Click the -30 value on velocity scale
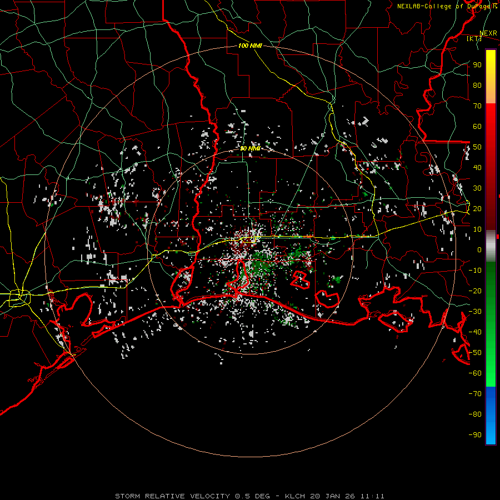The width and height of the screenshot is (500, 500). [x=475, y=312]
